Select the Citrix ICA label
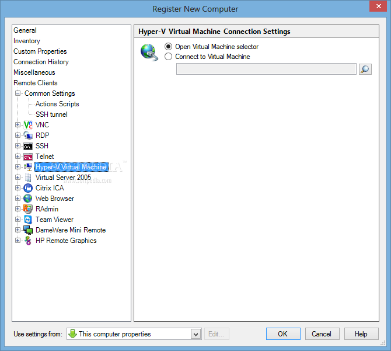This screenshot has height=351, width=391. (x=50, y=188)
